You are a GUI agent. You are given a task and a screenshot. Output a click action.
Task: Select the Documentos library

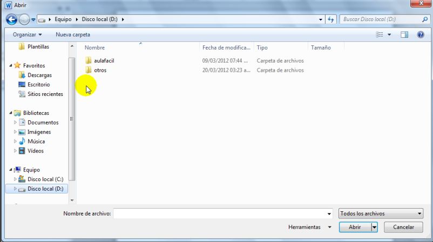43,122
